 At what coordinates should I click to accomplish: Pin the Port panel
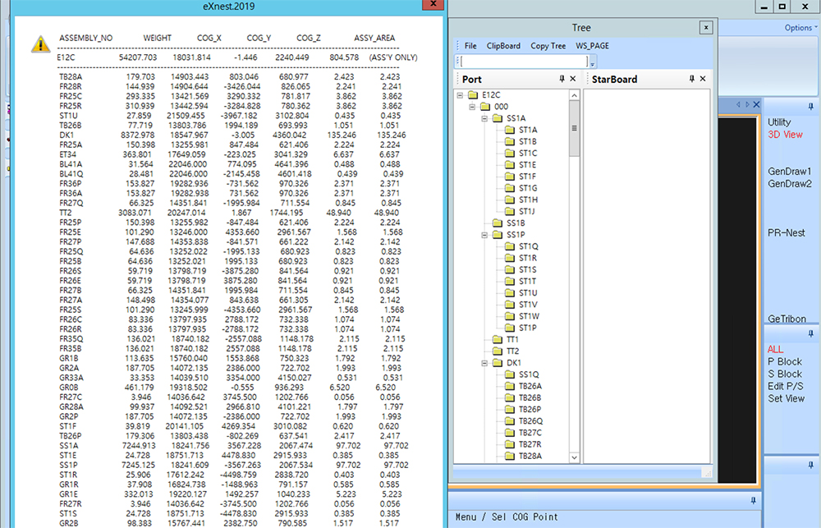coord(562,79)
